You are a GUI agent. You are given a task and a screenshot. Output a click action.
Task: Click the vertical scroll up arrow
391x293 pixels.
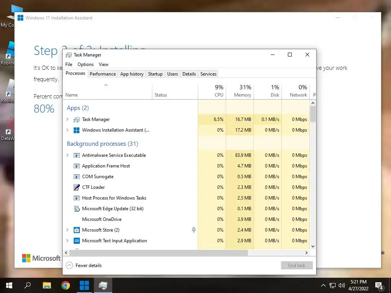coord(313,103)
